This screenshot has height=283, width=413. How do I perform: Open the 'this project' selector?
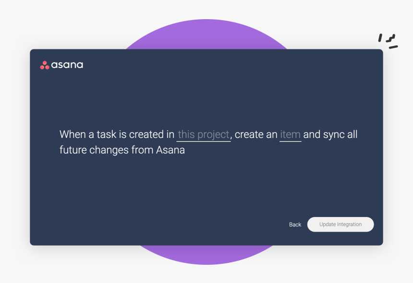point(203,135)
